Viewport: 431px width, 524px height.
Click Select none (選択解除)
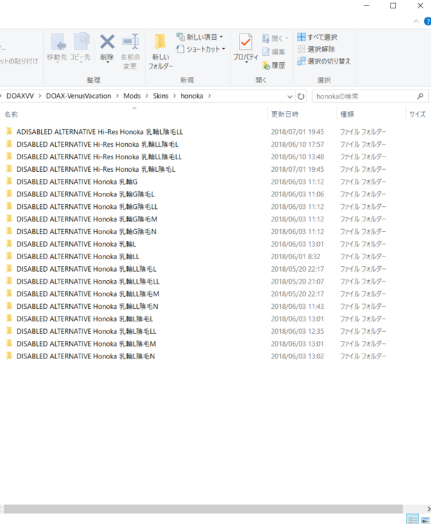point(316,49)
